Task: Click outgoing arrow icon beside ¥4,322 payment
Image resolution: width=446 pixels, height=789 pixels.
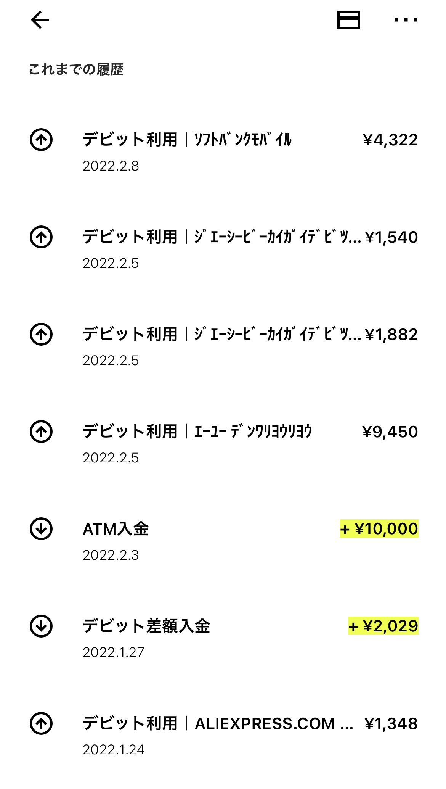Action: [x=41, y=140]
